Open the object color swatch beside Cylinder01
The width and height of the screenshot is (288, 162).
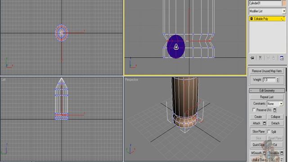coord(284,3)
